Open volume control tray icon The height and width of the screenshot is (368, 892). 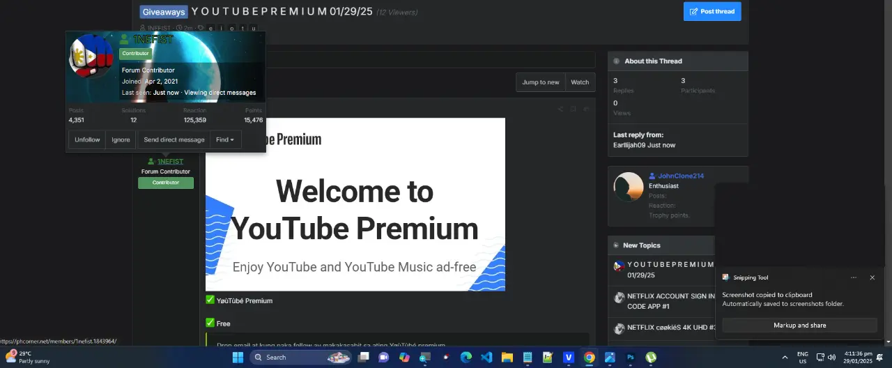831,357
